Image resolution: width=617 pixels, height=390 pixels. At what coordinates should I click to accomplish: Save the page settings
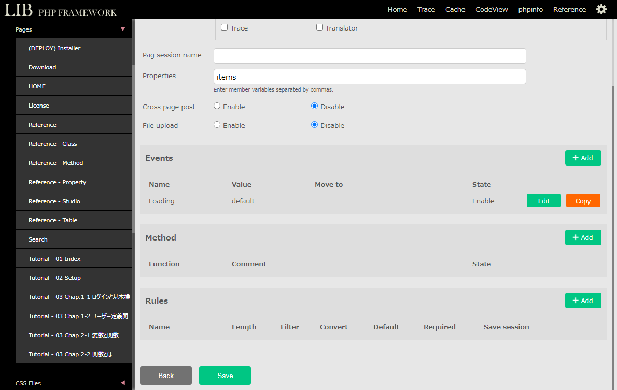pyautogui.click(x=225, y=376)
